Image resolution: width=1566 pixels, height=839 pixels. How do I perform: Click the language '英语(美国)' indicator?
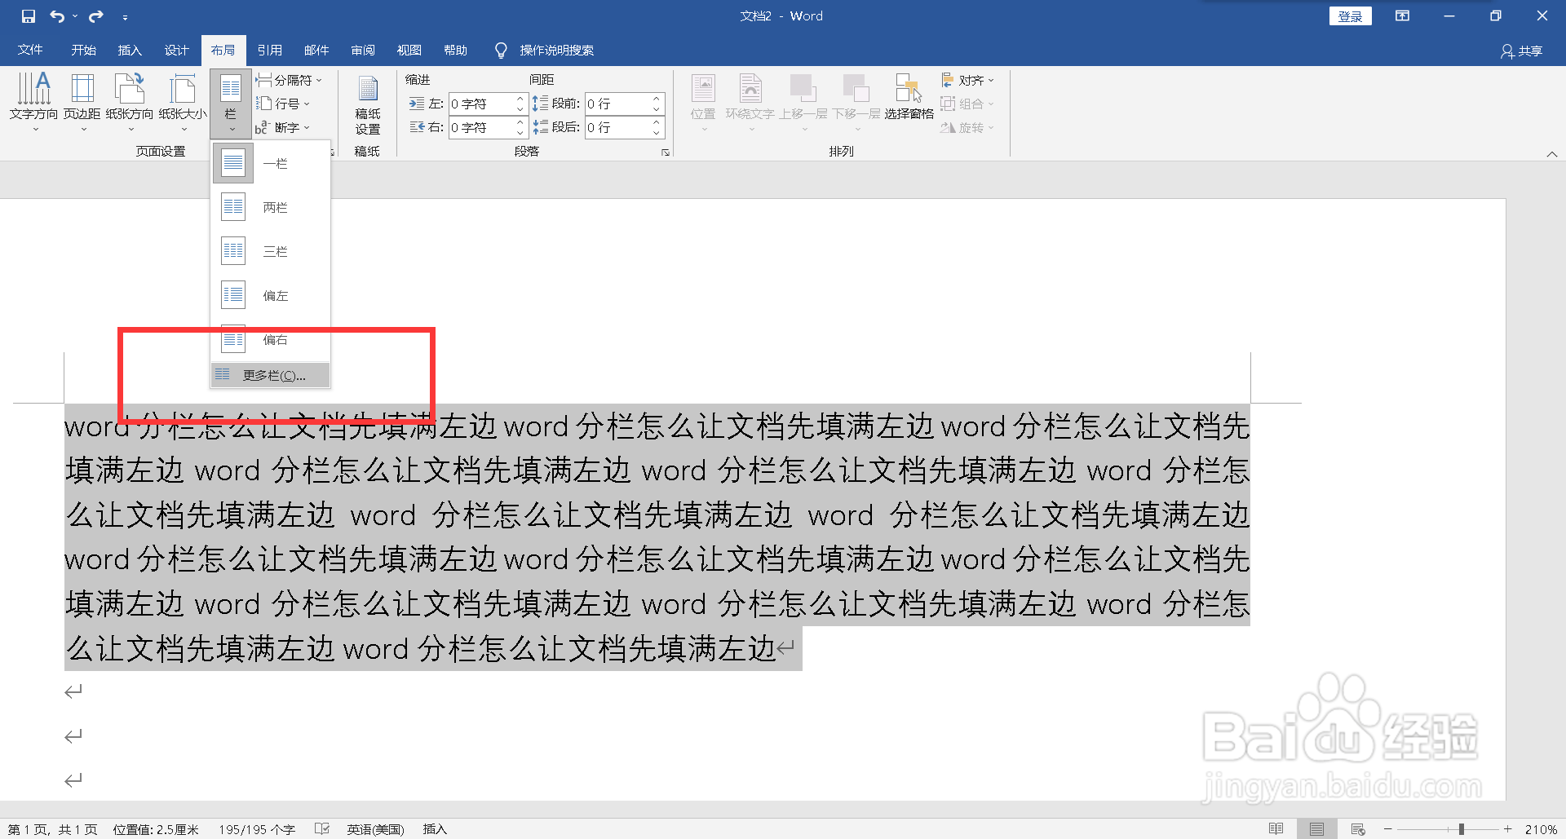tap(376, 829)
